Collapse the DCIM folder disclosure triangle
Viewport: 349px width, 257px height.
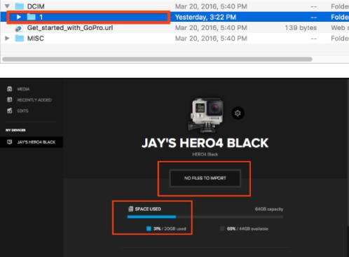pos(7,6)
